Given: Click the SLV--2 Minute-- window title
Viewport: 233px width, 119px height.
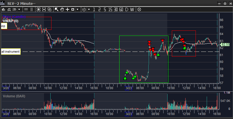Looking at the screenshot, I should (21, 3).
